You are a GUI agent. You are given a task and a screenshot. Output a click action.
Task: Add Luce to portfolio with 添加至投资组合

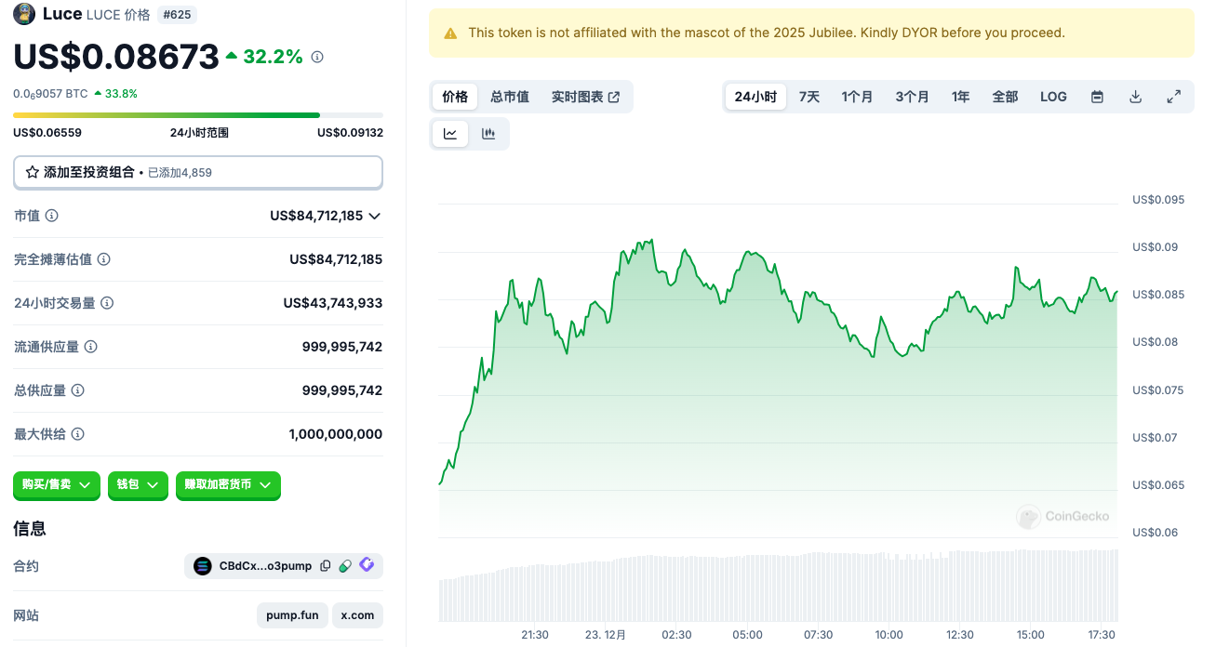tap(197, 172)
